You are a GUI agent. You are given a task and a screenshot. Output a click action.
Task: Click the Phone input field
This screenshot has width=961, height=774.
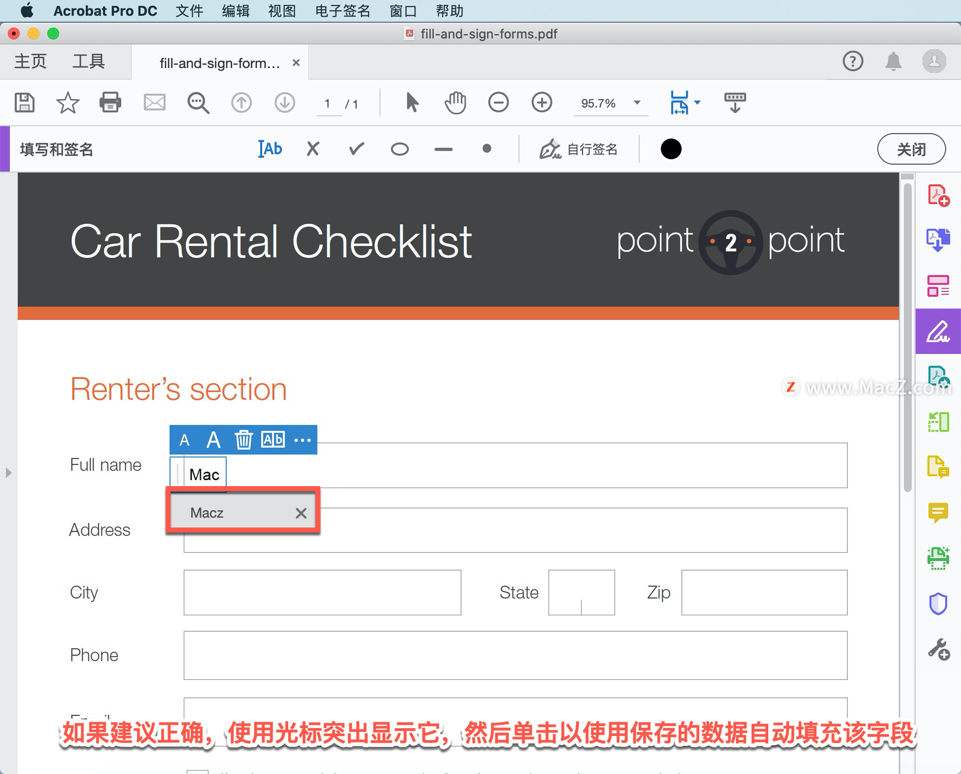[516, 655]
